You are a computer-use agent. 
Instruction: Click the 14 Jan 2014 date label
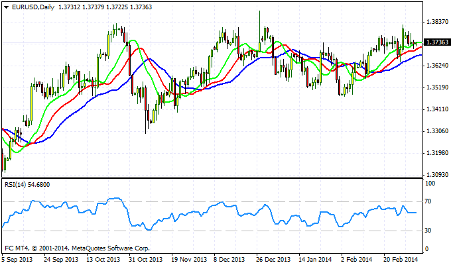pos(315,259)
